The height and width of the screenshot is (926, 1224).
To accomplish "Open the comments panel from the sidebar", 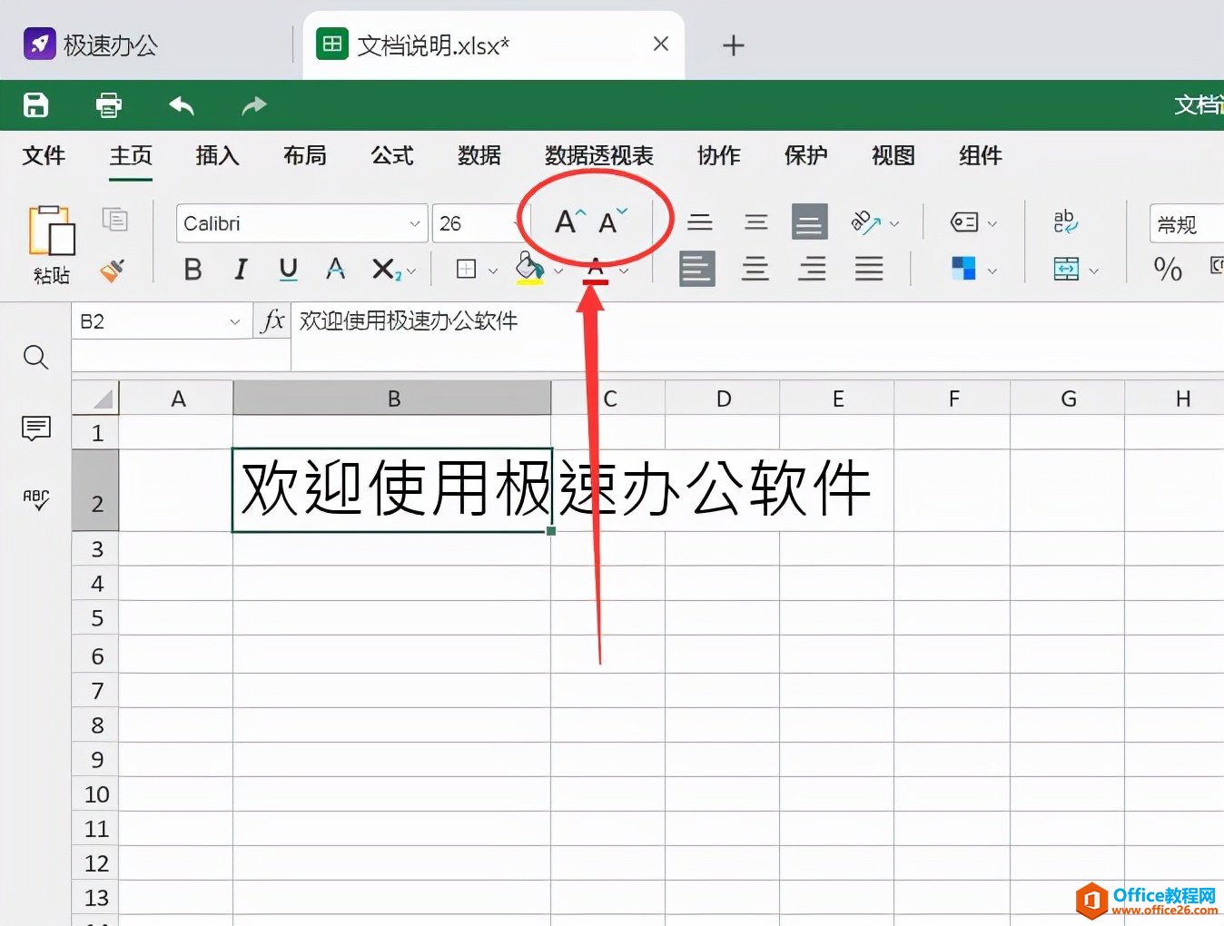I will (35, 429).
